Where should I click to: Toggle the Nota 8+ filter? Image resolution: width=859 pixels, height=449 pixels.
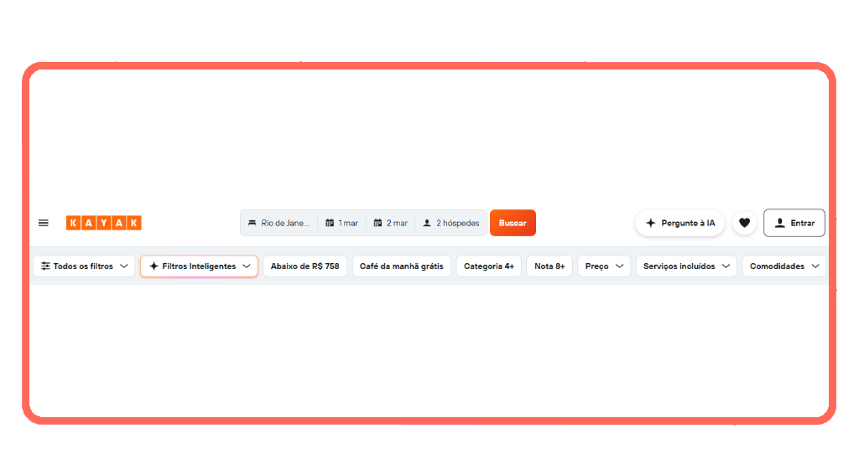click(x=549, y=266)
